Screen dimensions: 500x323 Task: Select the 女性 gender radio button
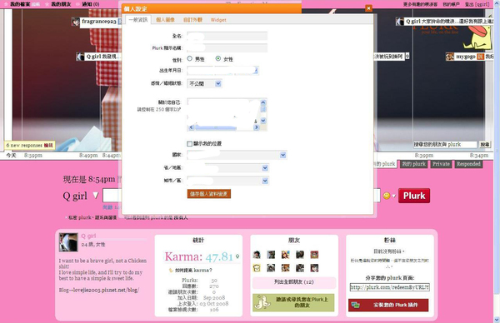218,58
